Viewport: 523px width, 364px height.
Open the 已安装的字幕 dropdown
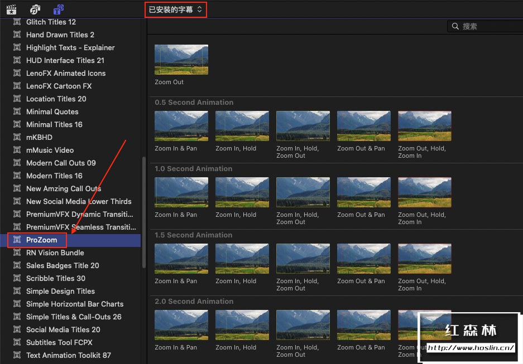tap(175, 9)
